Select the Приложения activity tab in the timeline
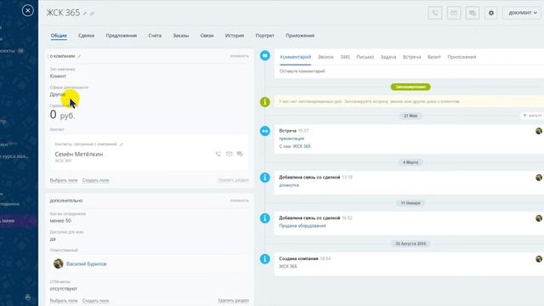Screen dimensions: 544x306 [x=462, y=57]
